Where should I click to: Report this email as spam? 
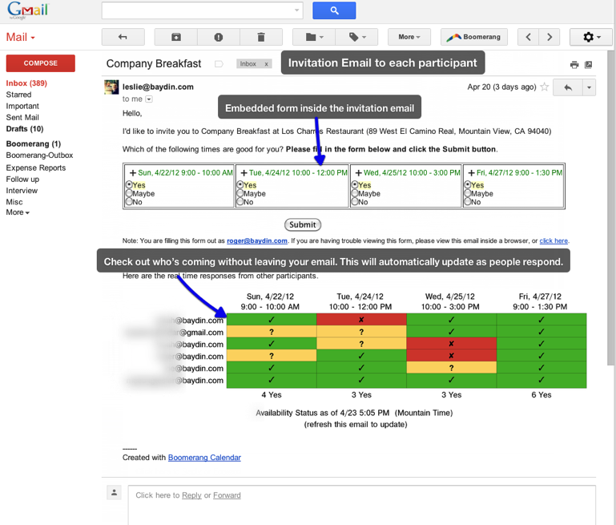[x=219, y=37]
